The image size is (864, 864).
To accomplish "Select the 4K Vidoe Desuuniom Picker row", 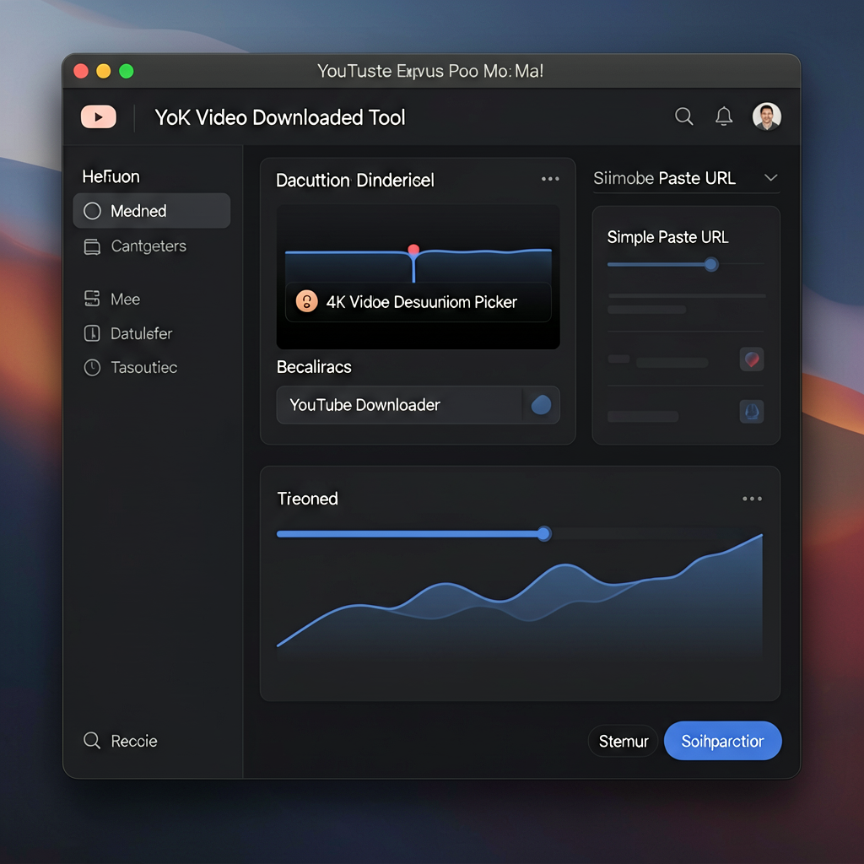I will [x=418, y=302].
